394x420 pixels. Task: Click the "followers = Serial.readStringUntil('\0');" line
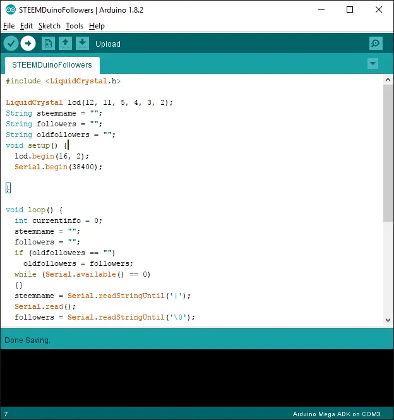105,317
